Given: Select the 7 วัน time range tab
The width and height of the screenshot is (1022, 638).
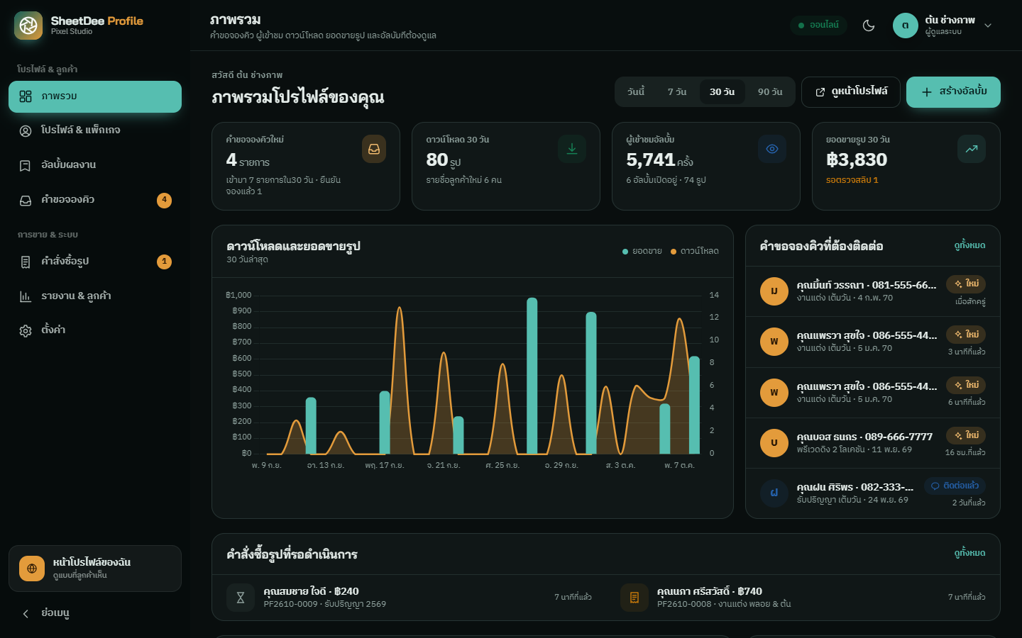Looking at the screenshot, I should (677, 92).
